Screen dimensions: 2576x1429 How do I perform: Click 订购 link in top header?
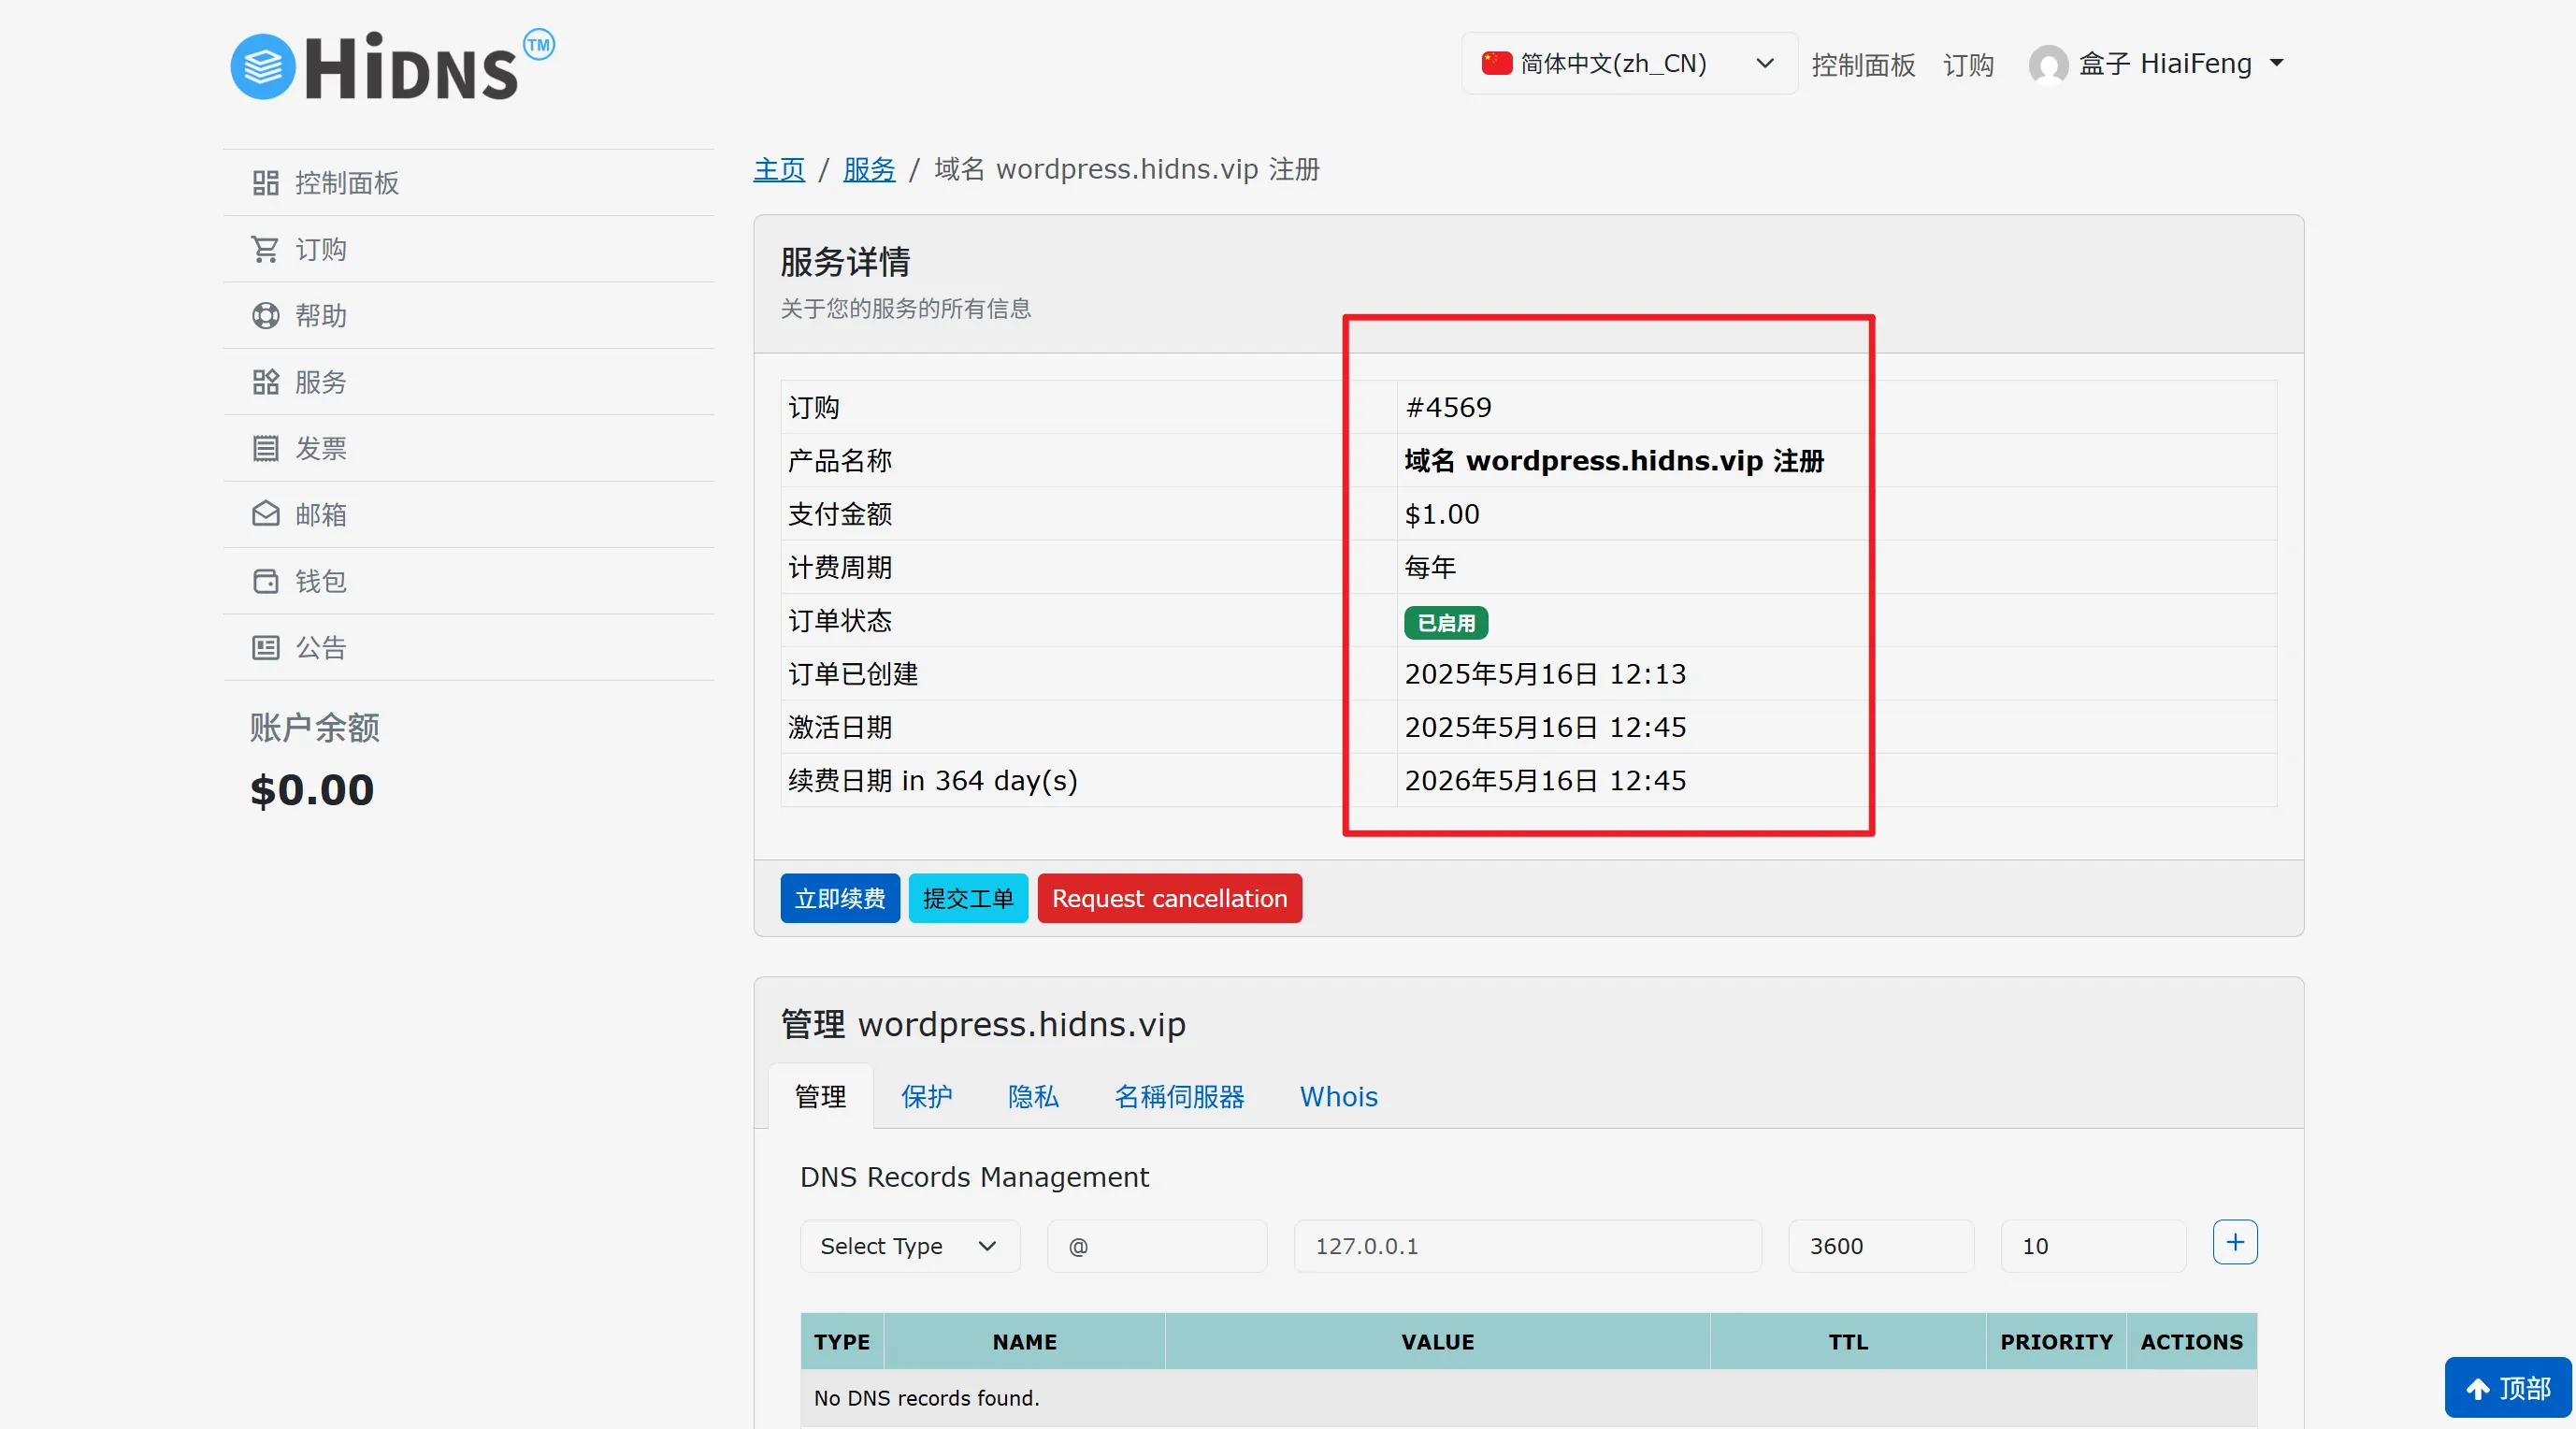(1968, 65)
